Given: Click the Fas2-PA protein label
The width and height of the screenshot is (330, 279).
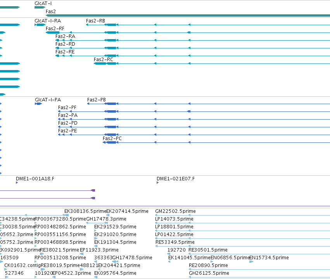Looking at the screenshot, I should click(x=68, y=115).
